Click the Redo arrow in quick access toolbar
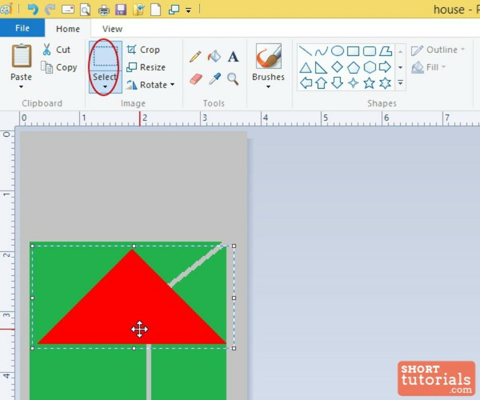 click(50, 9)
